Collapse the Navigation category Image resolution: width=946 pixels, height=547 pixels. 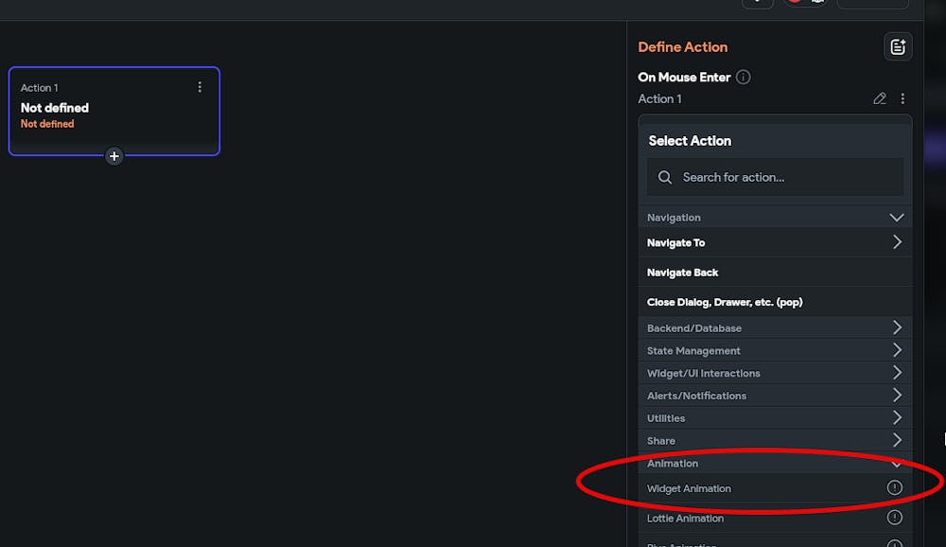(897, 217)
